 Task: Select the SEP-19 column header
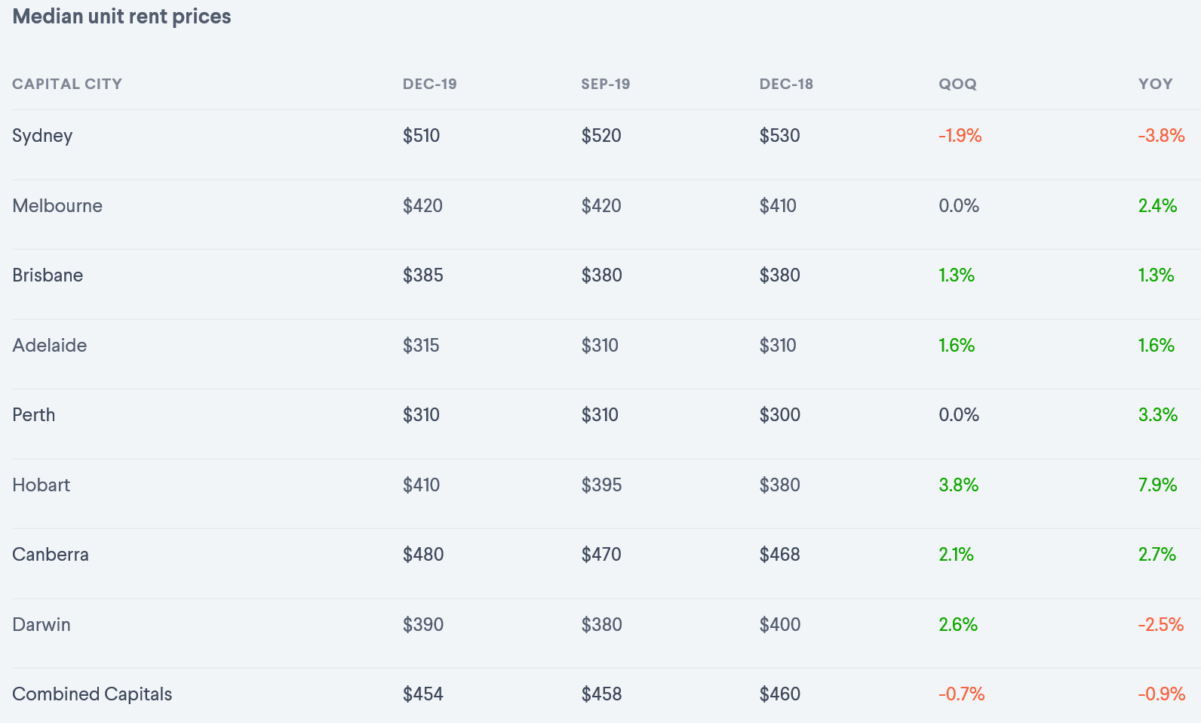[605, 84]
